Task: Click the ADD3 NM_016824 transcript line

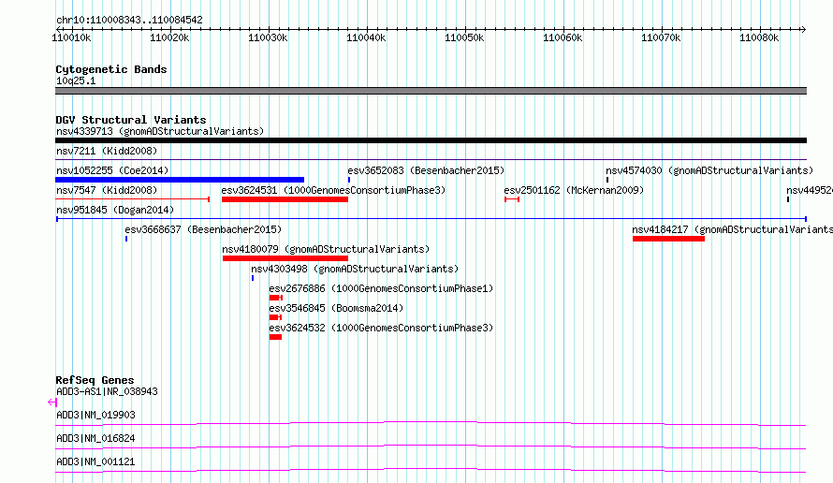Action: coord(431,446)
